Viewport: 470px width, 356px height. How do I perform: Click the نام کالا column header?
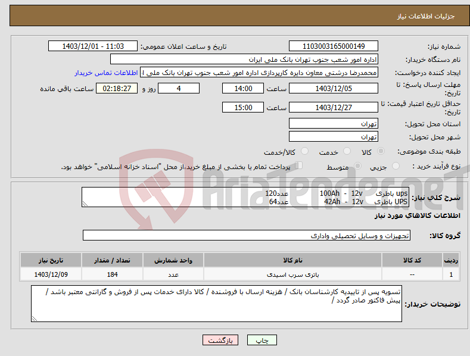point(293,260)
